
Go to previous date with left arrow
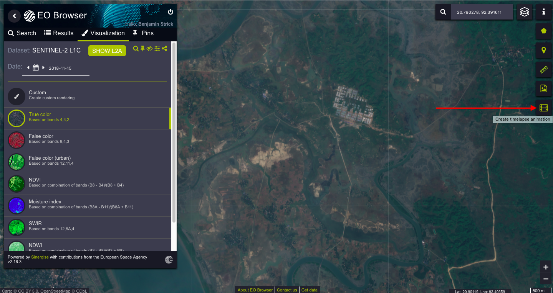coord(28,68)
